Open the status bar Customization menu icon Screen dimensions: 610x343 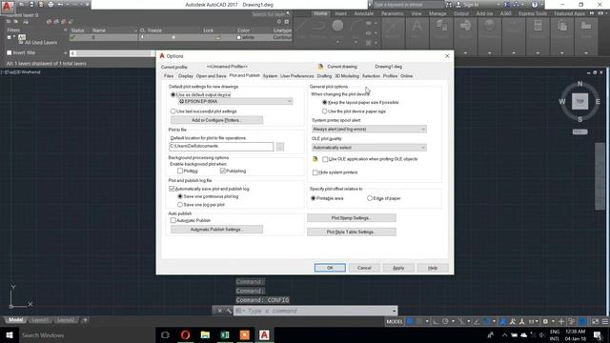pyautogui.click(x=605, y=322)
